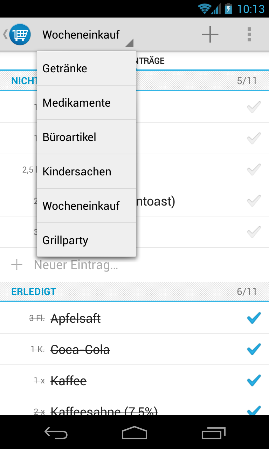269x449 pixels.
Task: Select Büroartikel in the list menu
Action: point(87,137)
